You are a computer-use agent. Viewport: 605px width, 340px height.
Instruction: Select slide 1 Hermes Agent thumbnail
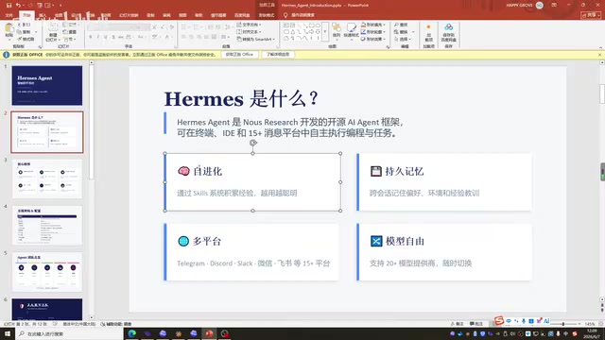click(x=46, y=85)
